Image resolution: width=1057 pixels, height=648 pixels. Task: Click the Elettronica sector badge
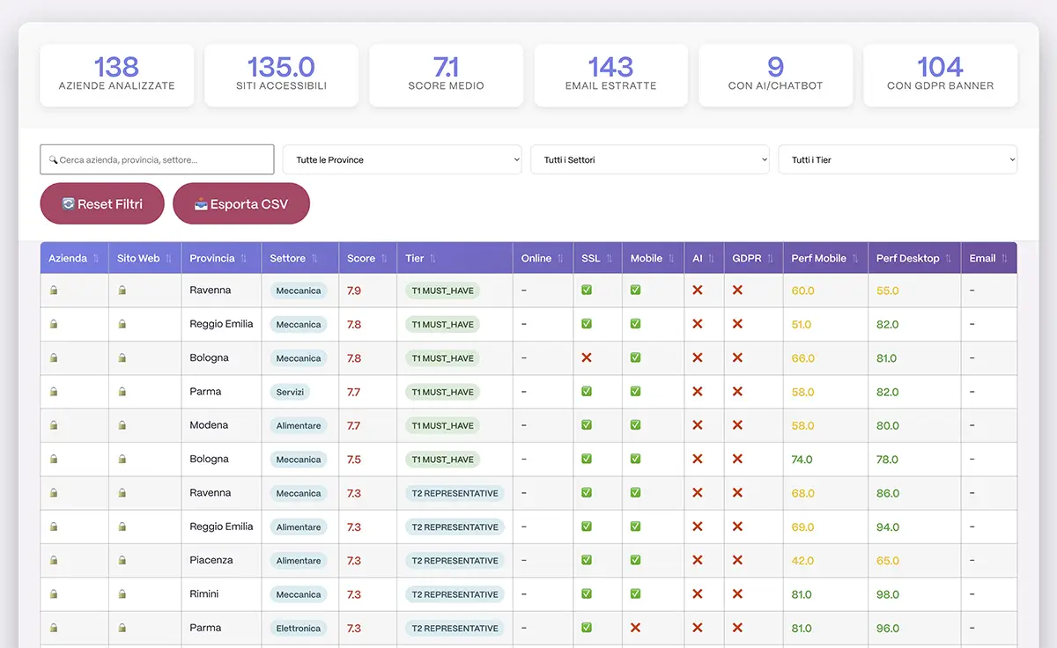pos(299,628)
